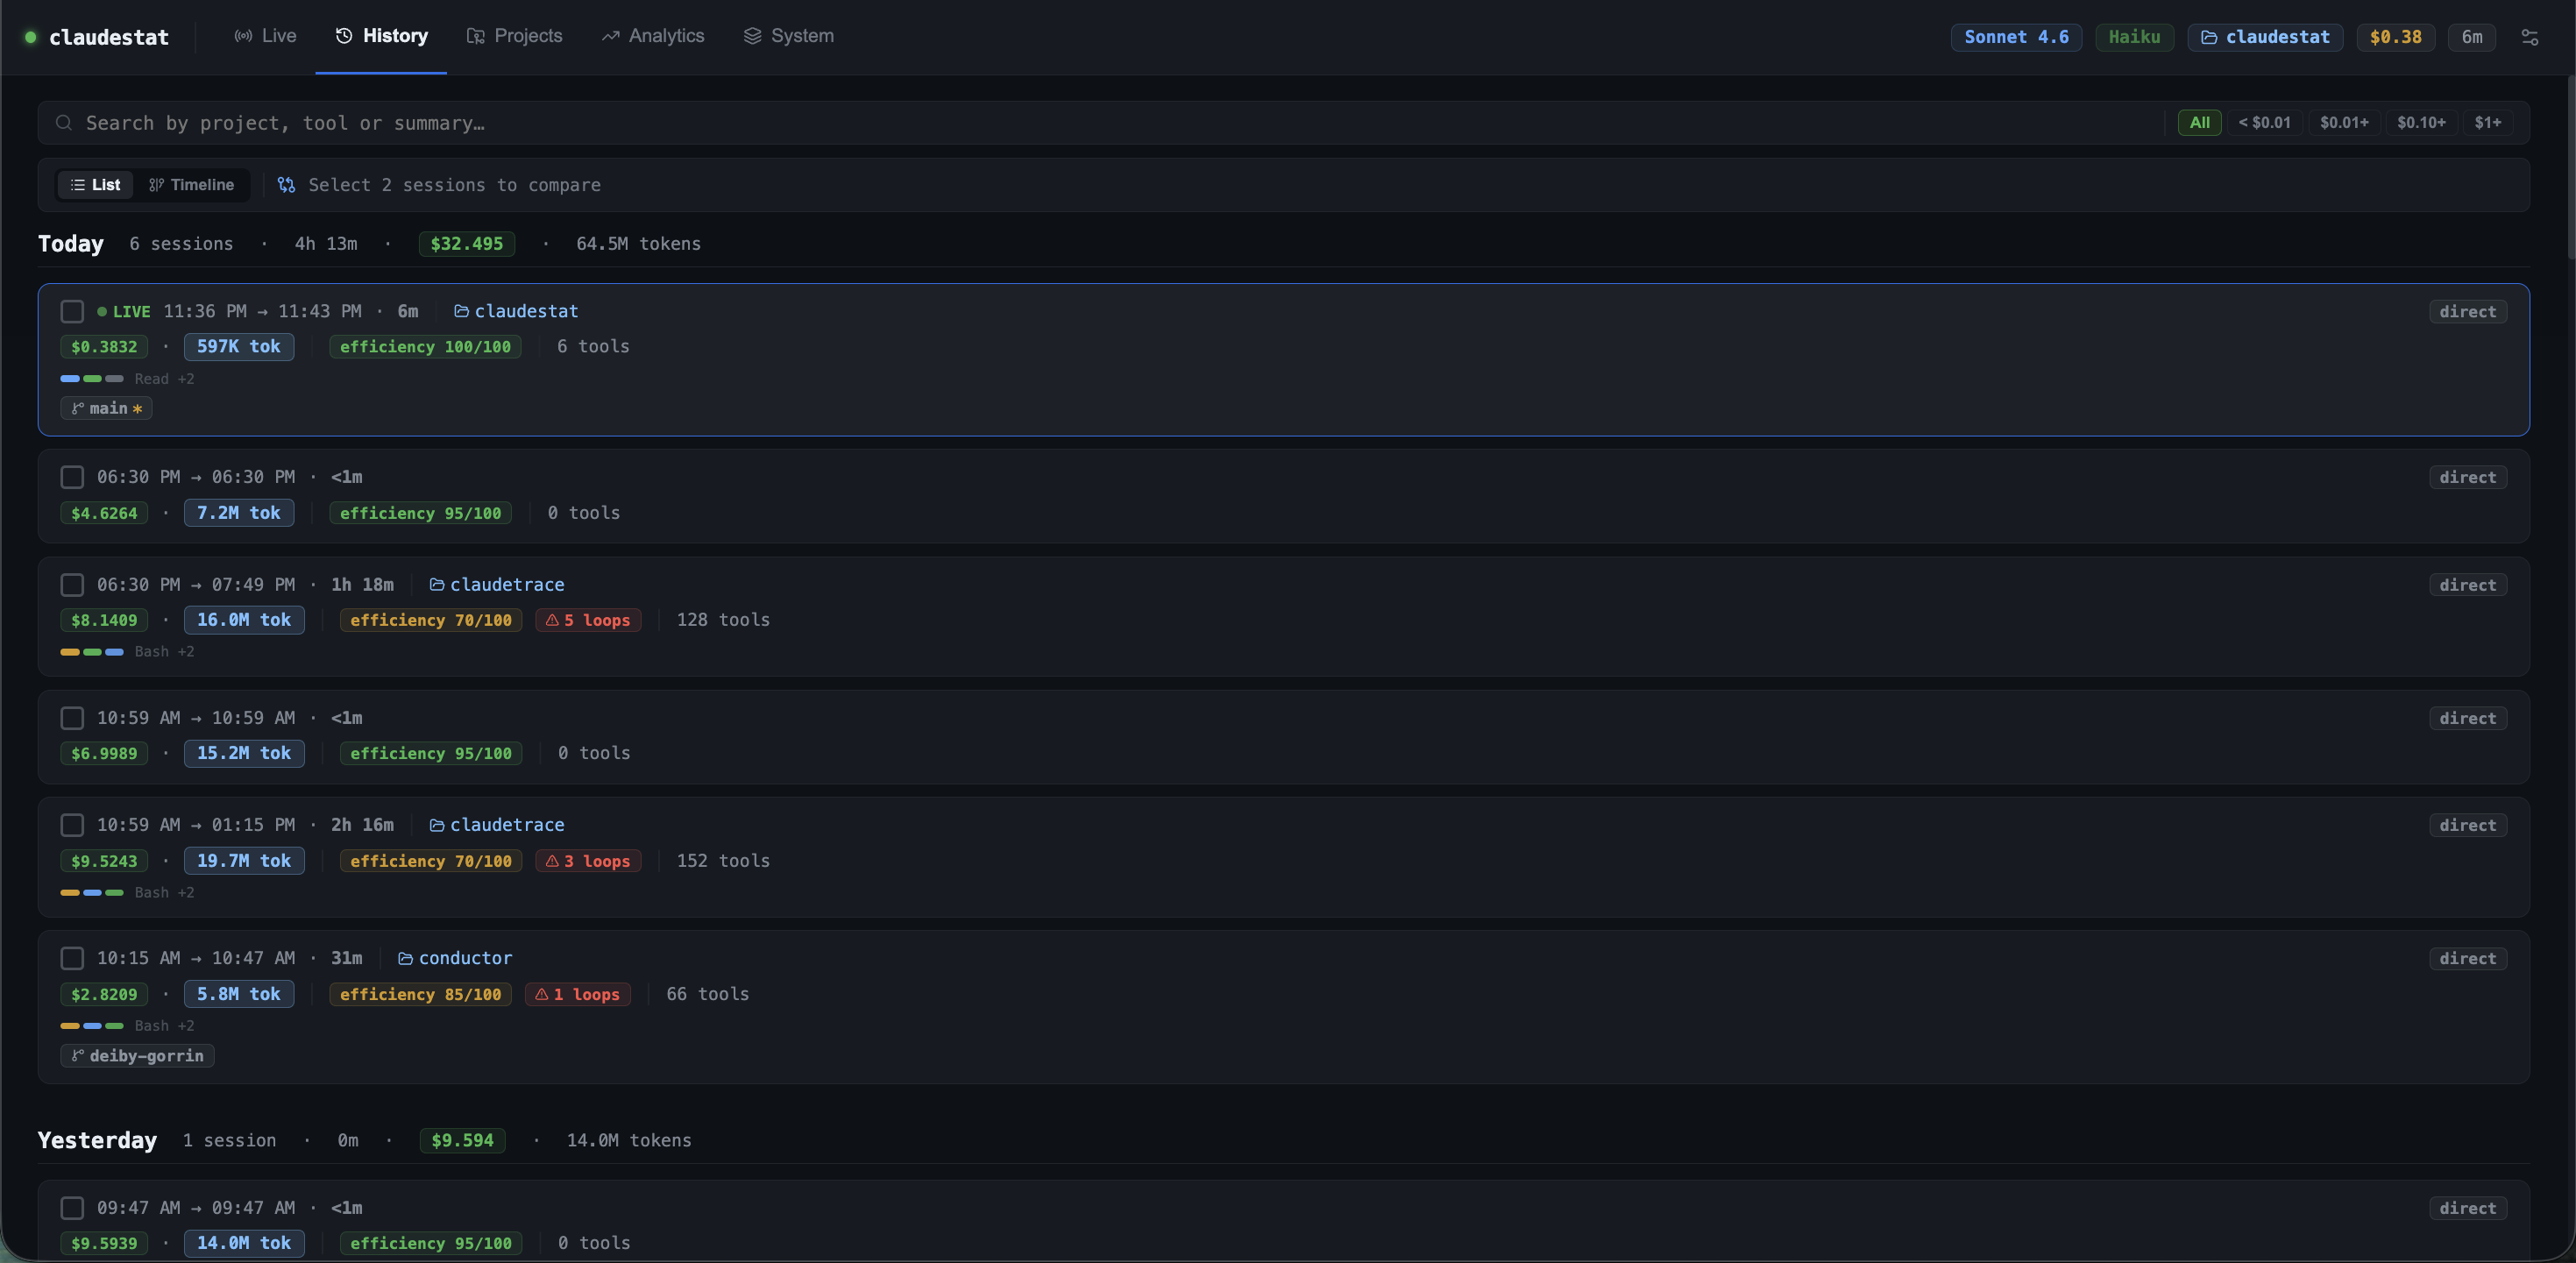The image size is (2576, 1263).
Task: Click the folder icon beside conductor
Action: tap(405, 958)
